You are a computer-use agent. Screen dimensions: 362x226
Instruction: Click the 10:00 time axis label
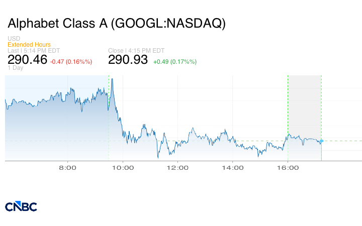tap(122, 168)
